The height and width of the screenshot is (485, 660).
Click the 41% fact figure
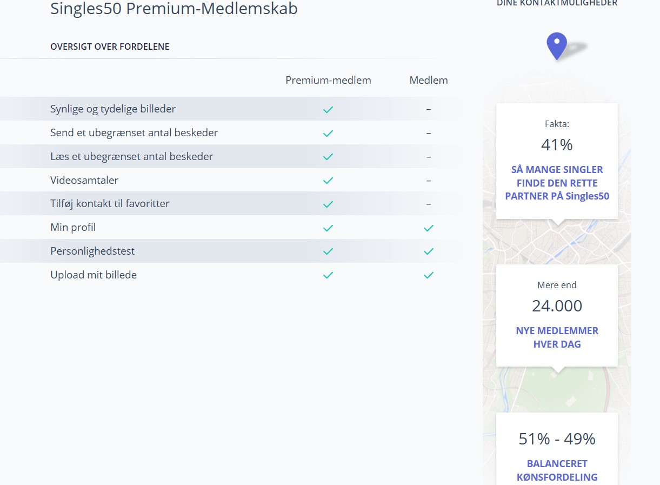pos(557,145)
